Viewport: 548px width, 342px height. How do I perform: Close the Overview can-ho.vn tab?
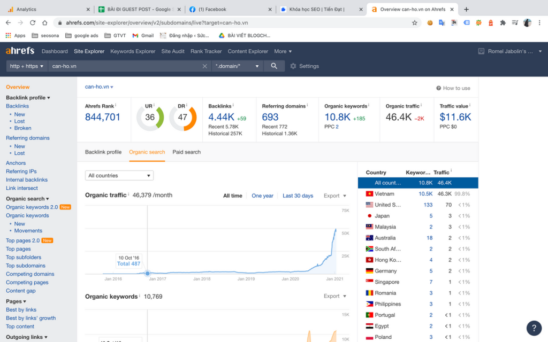point(452,10)
